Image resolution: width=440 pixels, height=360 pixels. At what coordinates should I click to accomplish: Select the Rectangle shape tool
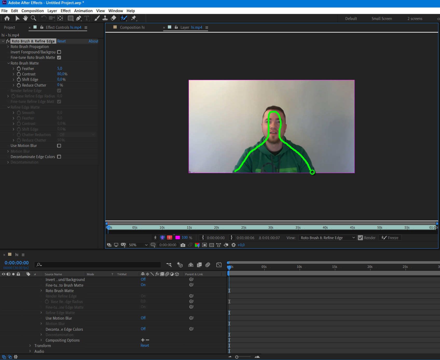(70, 18)
